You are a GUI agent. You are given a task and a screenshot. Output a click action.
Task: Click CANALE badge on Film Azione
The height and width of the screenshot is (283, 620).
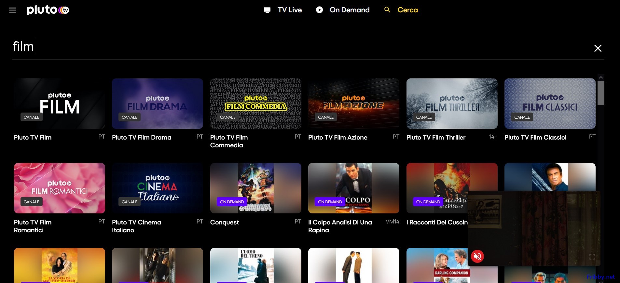pyautogui.click(x=326, y=117)
